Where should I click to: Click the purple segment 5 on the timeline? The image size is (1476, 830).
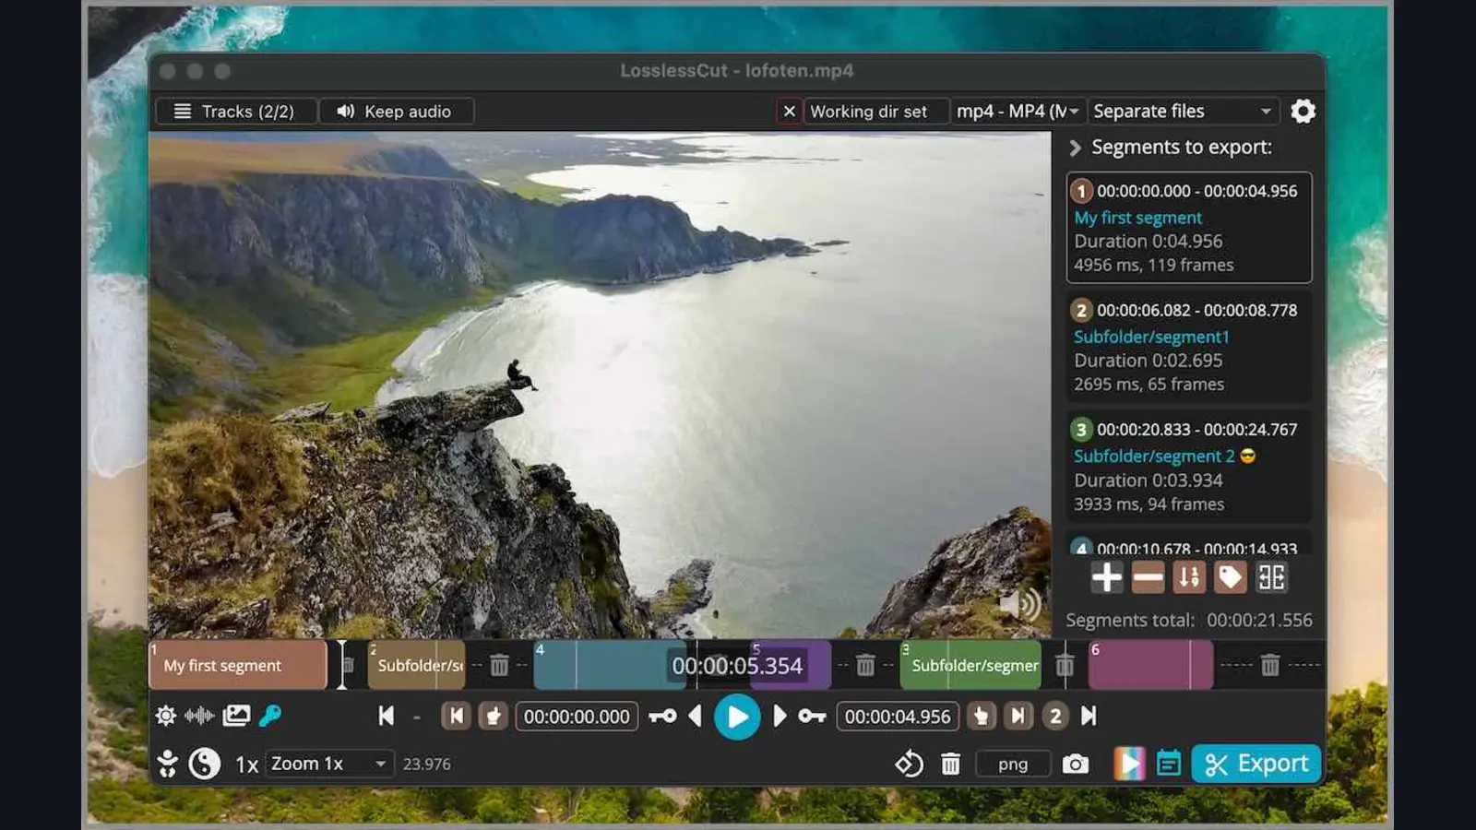click(x=790, y=665)
